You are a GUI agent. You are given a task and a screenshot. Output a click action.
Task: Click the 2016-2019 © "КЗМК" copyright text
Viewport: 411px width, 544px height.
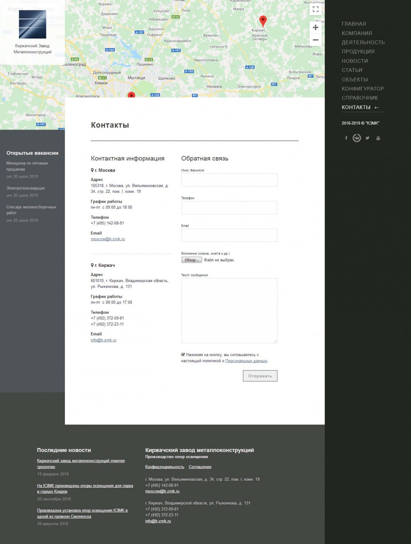coord(360,123)
